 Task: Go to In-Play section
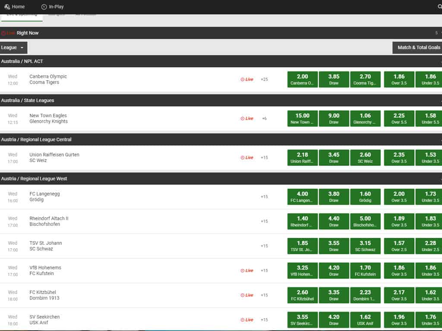tap(52, 7)
